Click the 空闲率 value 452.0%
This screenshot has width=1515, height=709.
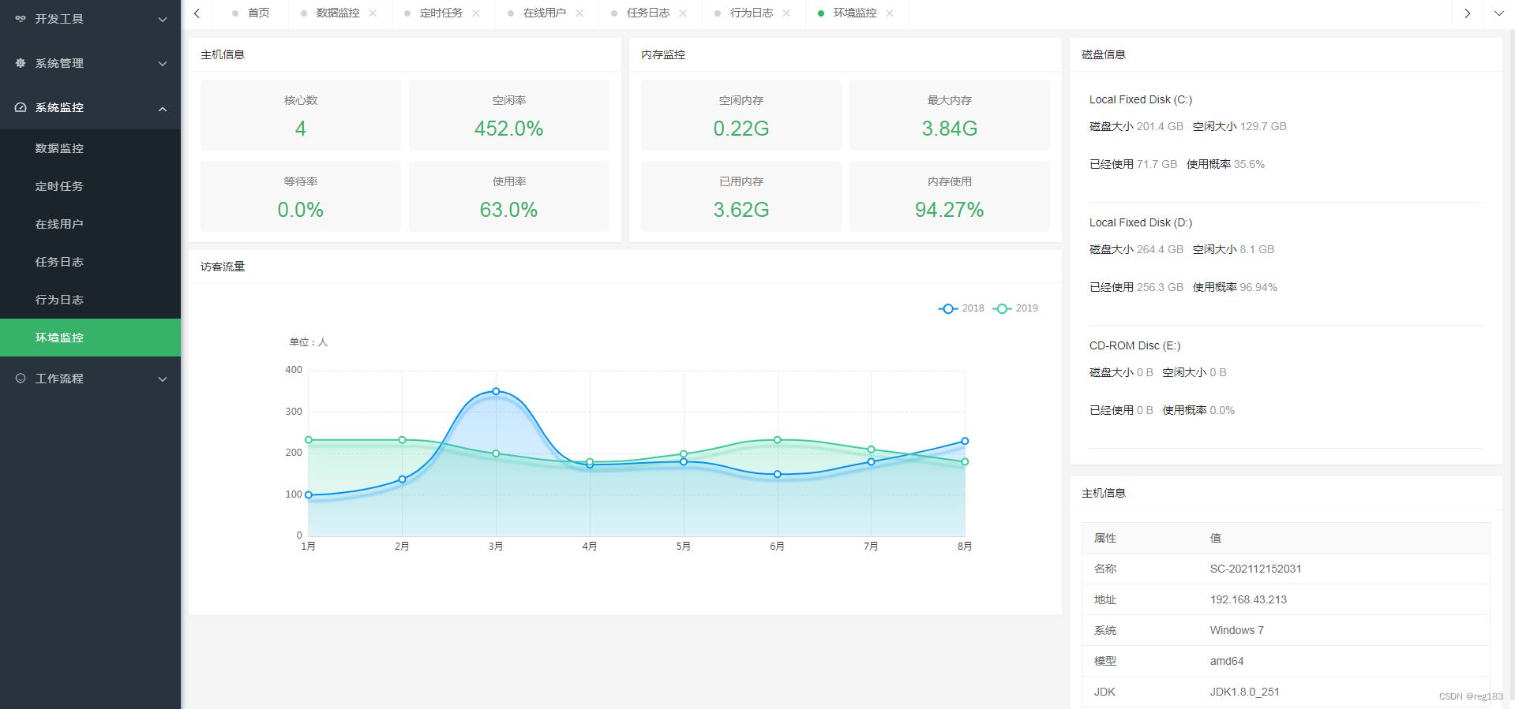509,129
